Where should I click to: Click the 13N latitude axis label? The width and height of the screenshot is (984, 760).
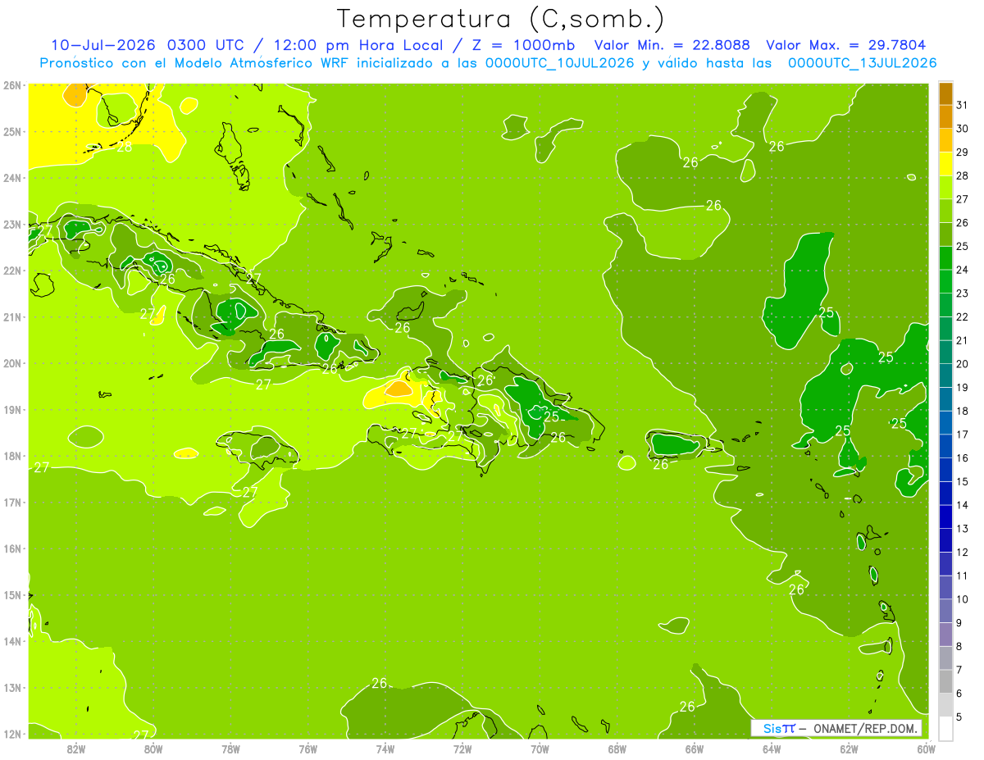tap(12, 687)
